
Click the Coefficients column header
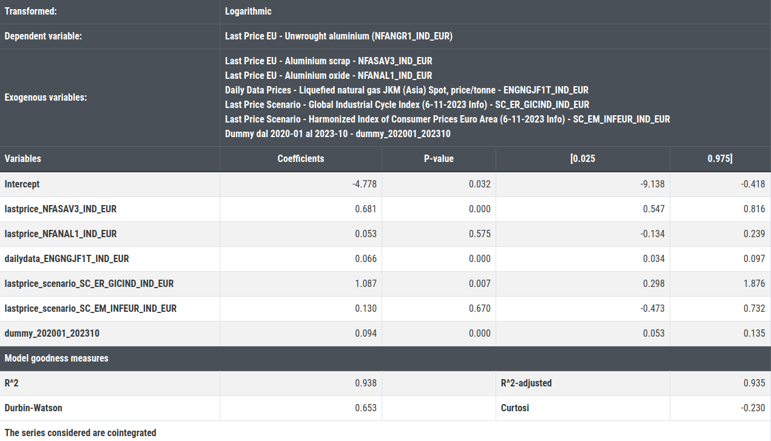point(301,159)
